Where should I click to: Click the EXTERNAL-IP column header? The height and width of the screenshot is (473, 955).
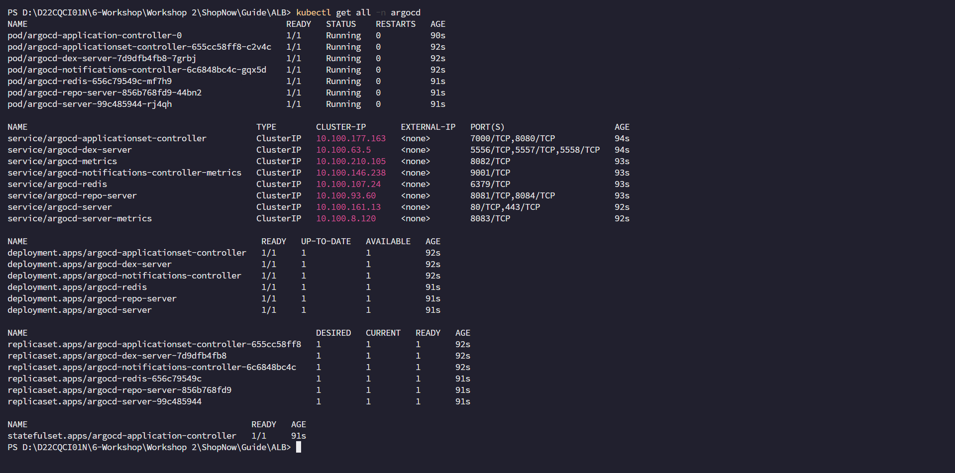428,127
